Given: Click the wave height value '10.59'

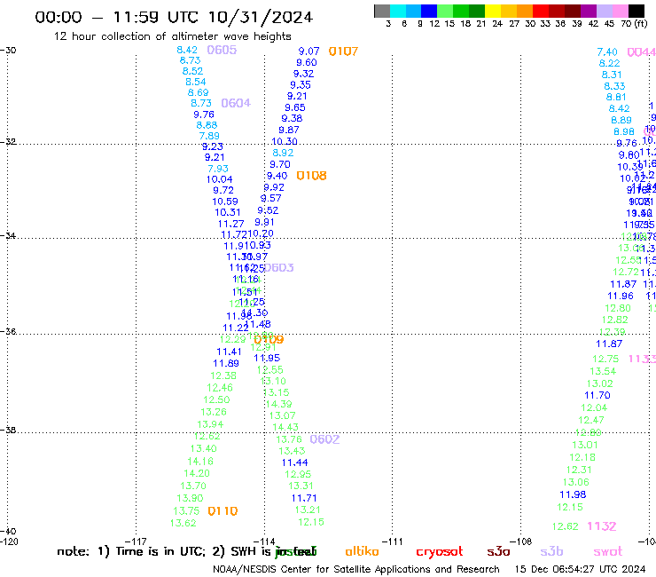Looking at the screenshot, I should (x=225, y=202).
